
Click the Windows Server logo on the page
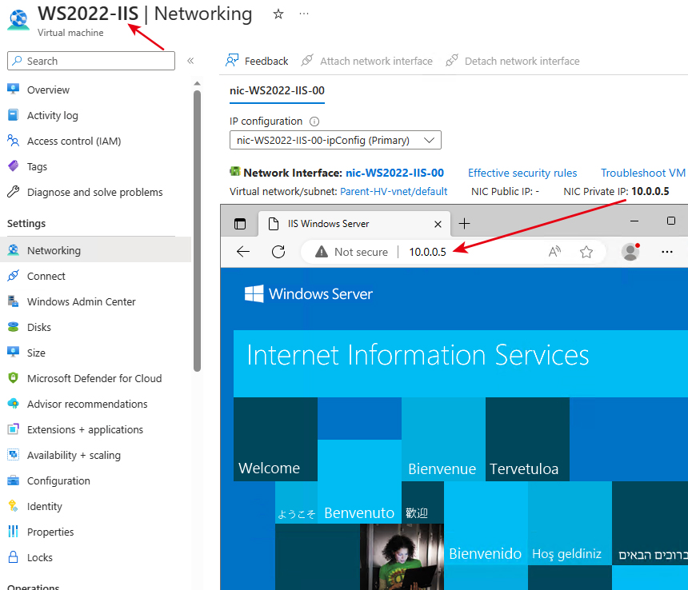coord(309,293)
